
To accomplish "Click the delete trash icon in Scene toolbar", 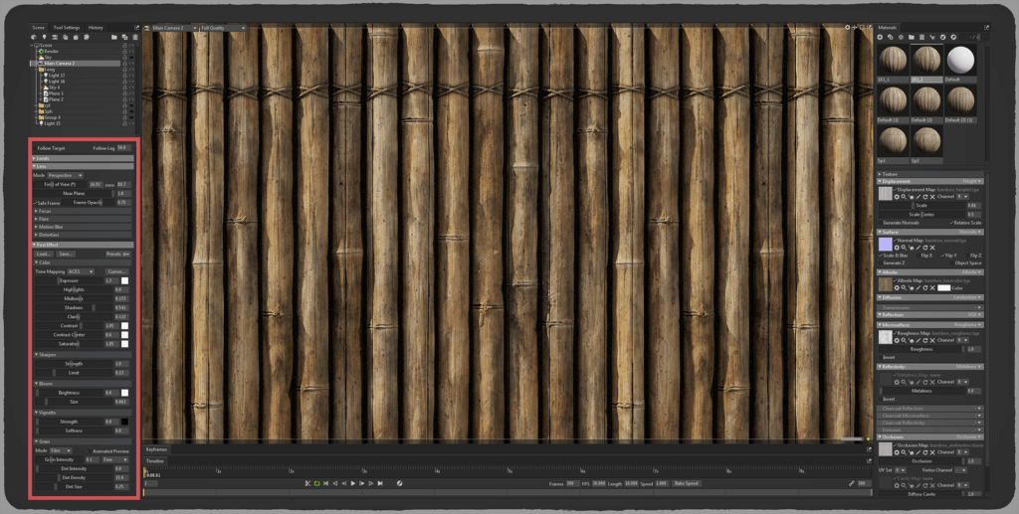I will point(135,37).
